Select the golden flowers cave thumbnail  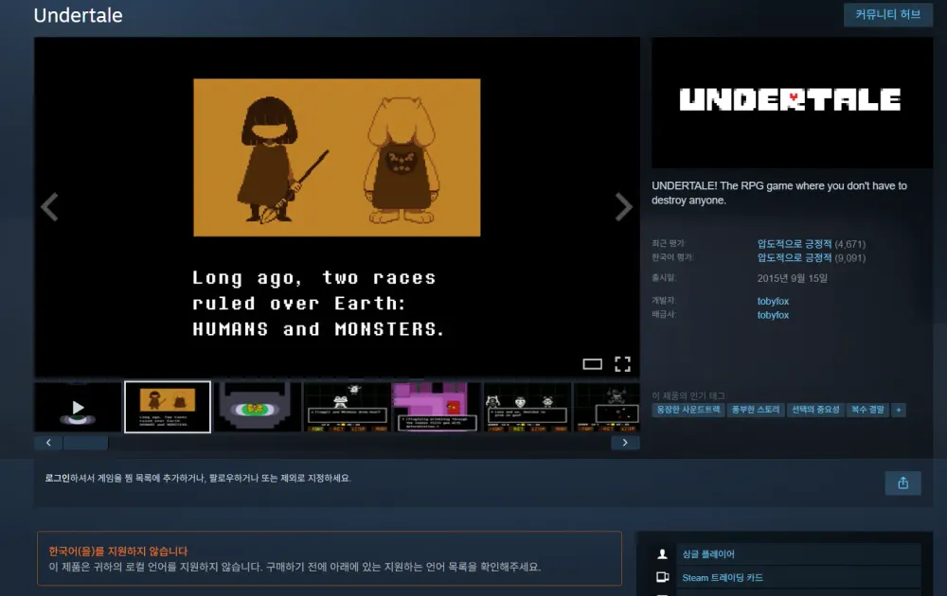coord(258,407)
